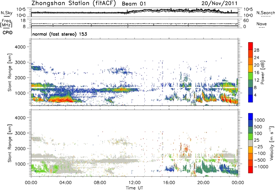Click the 00:00 label ending the time axis
The width and height of the screenshot is (275, 190).
(238, 183)
